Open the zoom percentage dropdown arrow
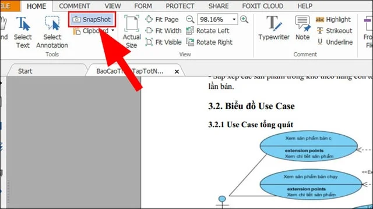 234,19
